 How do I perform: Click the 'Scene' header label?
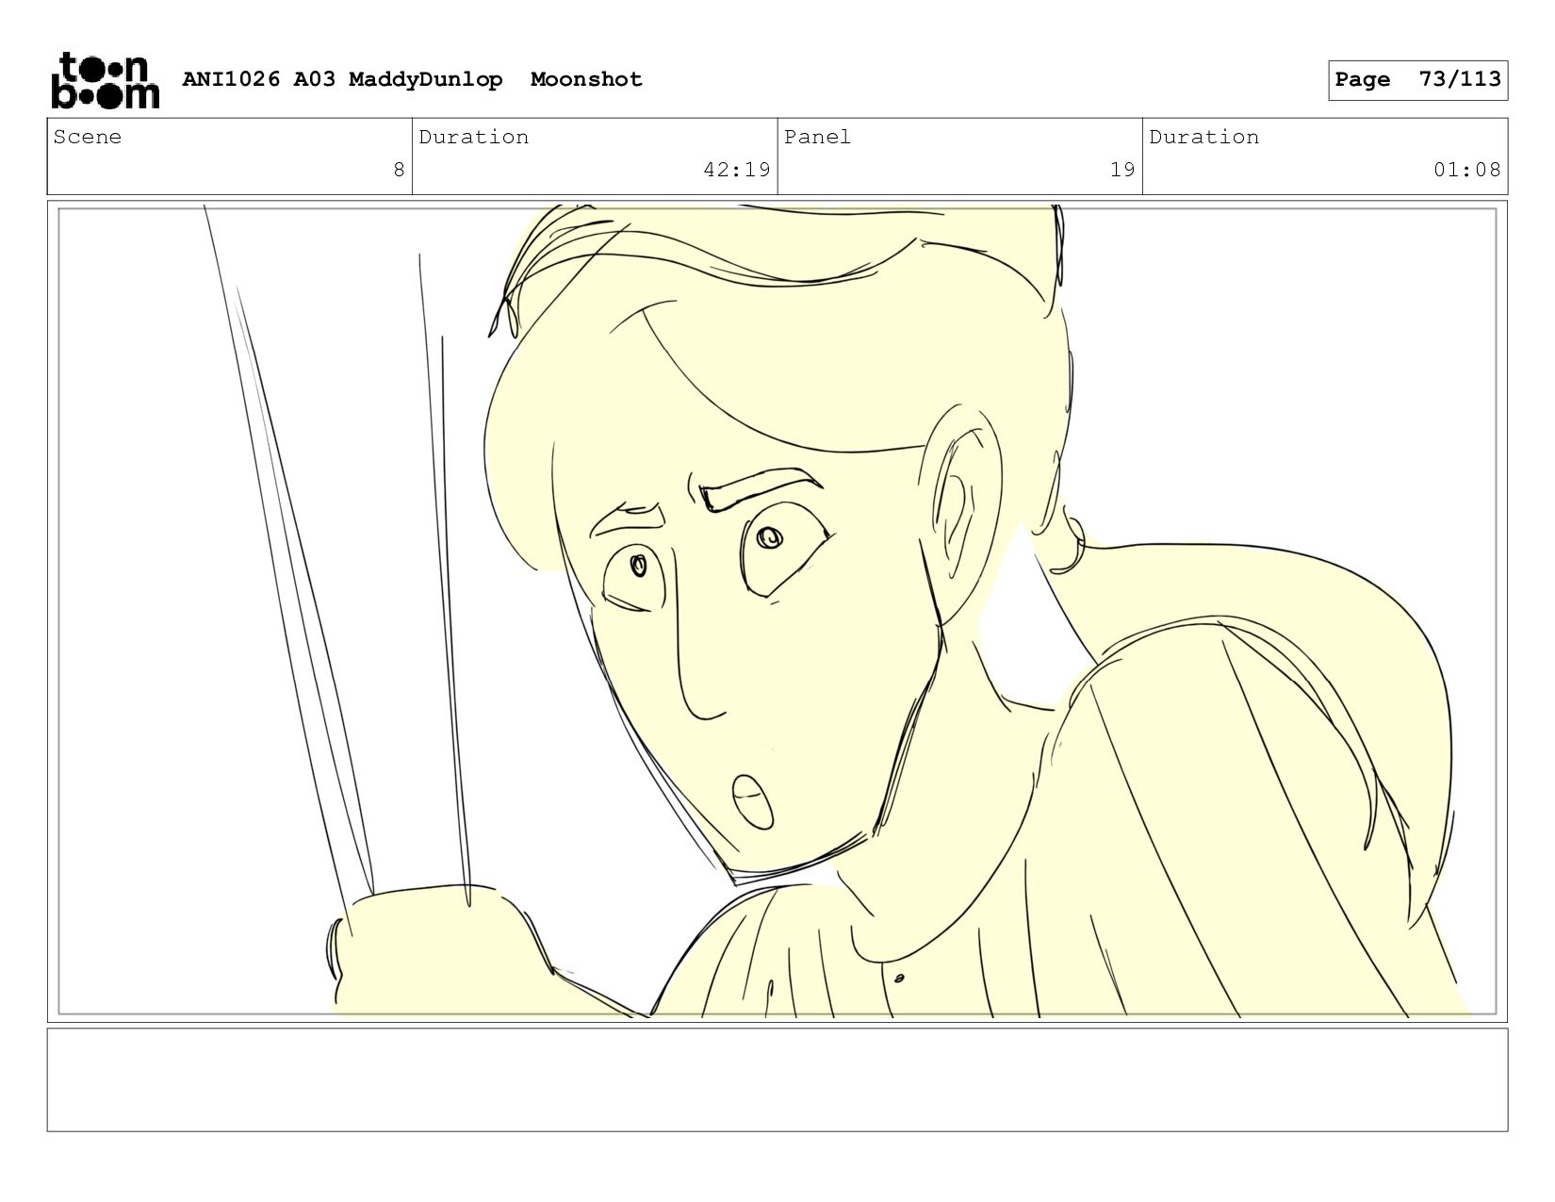(x=88, y=138)
